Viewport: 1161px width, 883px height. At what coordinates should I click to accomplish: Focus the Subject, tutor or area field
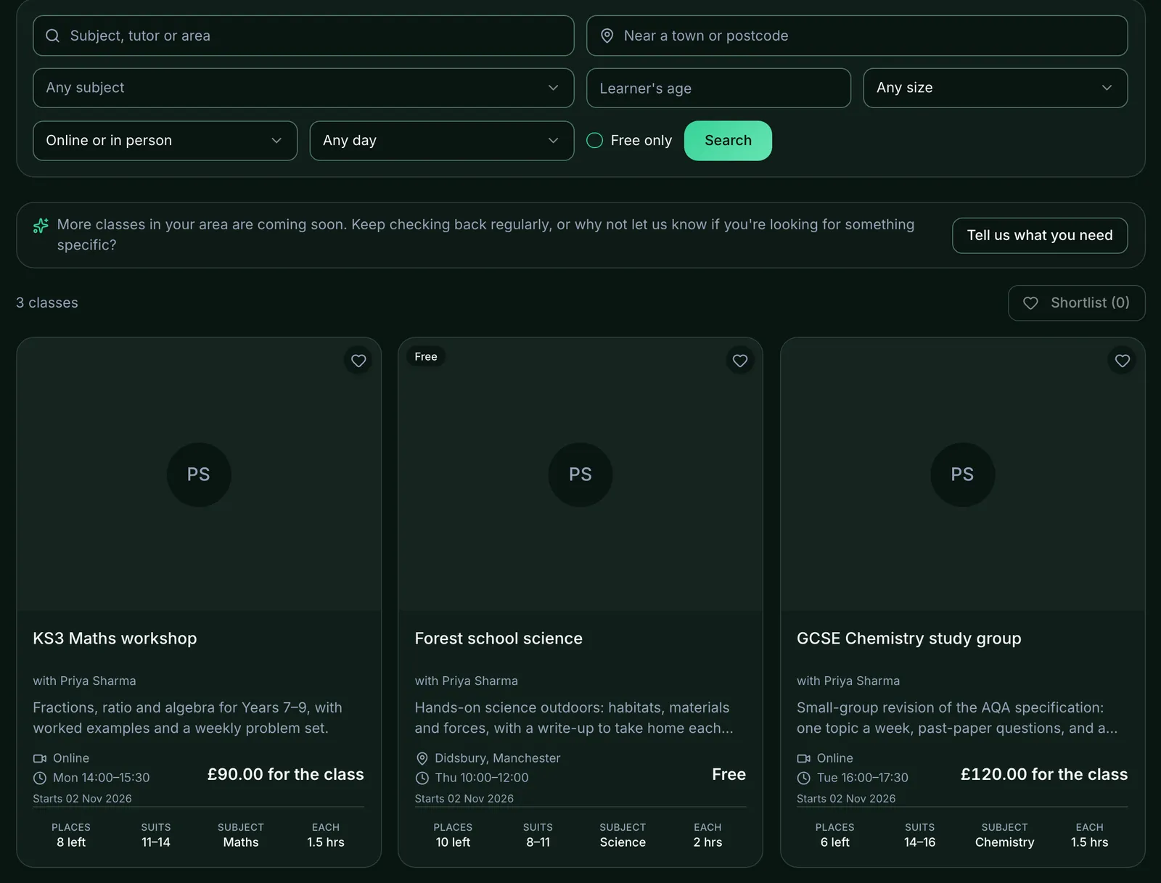coord(303,36)
